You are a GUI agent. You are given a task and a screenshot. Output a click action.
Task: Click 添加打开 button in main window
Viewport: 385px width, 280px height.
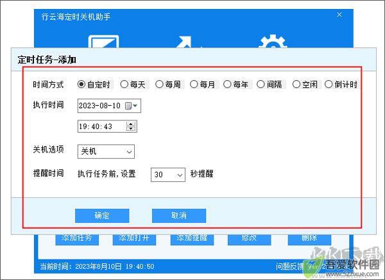134,240
